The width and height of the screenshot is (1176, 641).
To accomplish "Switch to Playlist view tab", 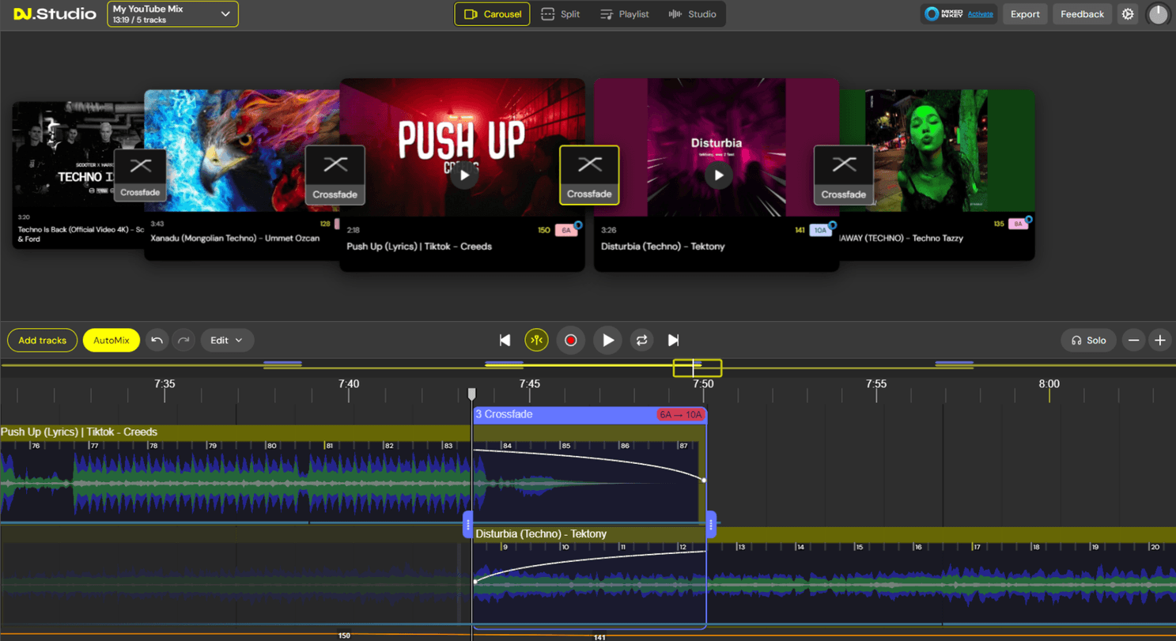I will point(625,14).
